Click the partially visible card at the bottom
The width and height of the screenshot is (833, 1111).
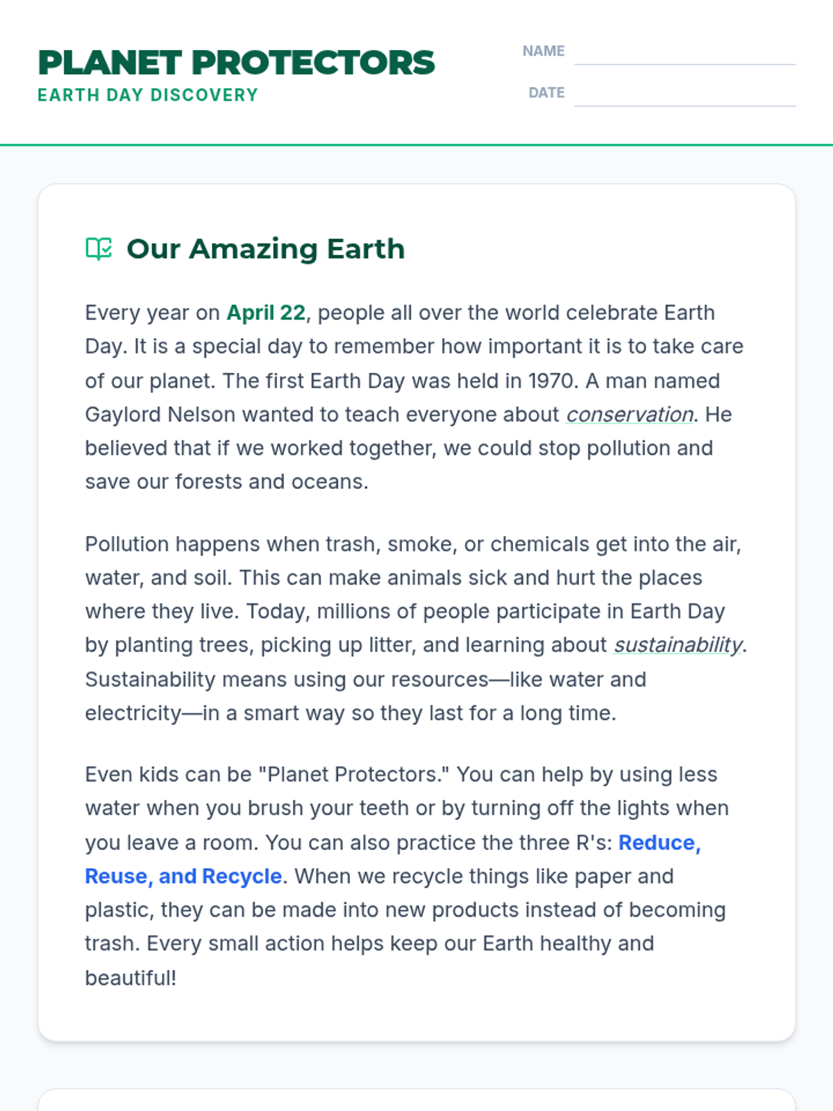[x=416, y=1101]
